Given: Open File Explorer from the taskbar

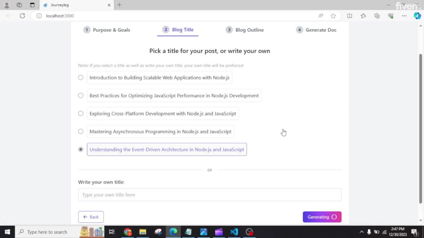Looking at the screenshot, I should point(143,232).
